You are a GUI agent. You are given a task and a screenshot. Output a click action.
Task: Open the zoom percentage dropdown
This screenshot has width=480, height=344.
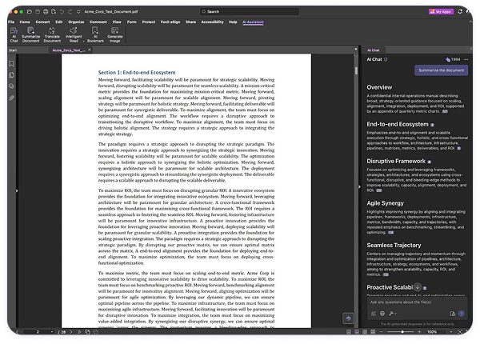[x=451, y=332]
